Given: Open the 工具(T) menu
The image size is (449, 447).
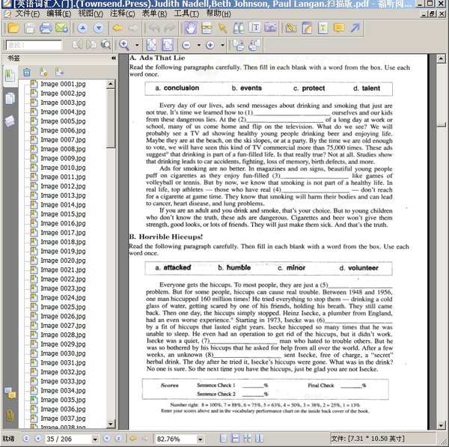Looking at the screenshot, I should click(x=186, y=13).
